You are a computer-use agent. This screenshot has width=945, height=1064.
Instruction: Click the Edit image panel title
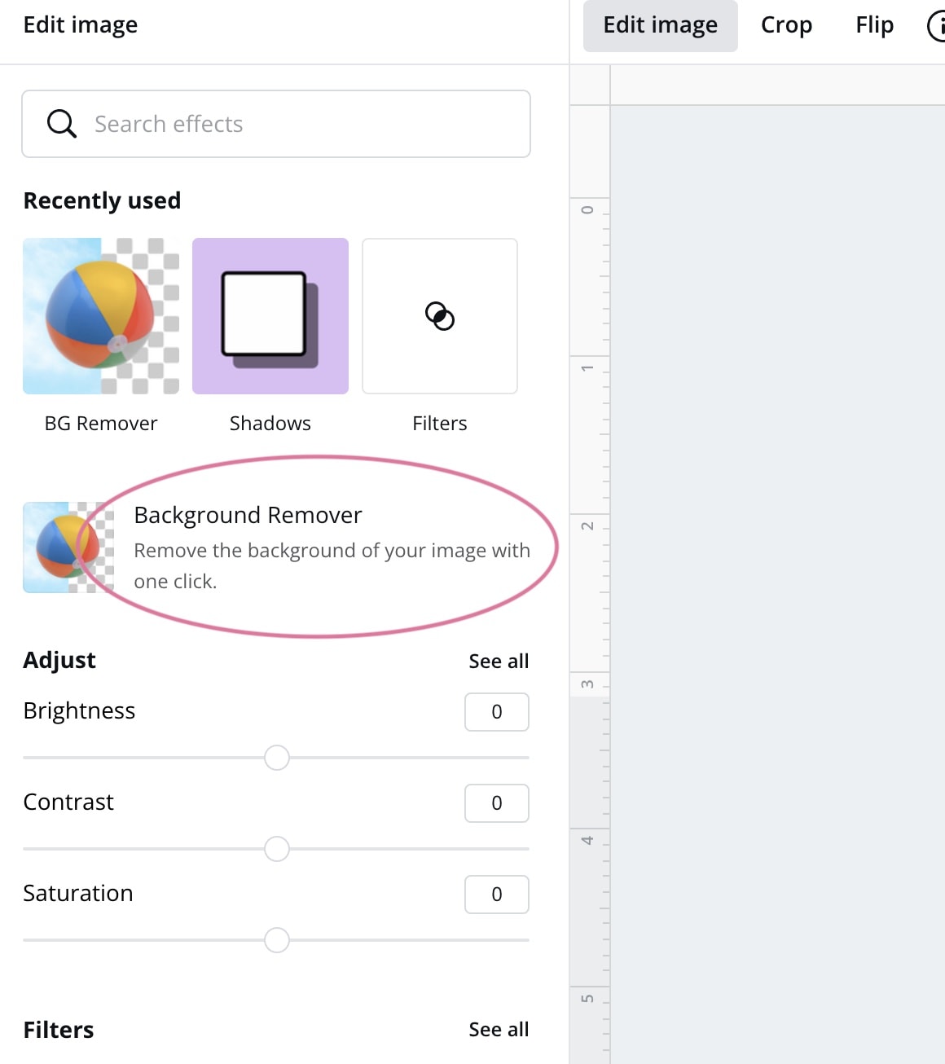pyautogui.click(x=81, y=25)
